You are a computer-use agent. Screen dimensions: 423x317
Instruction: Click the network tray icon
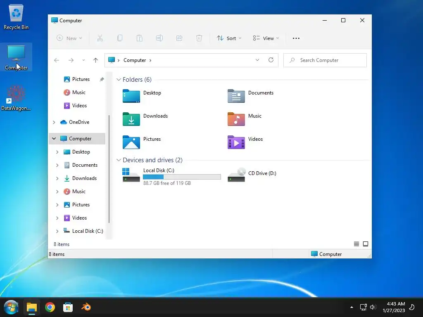click(363, 307)
